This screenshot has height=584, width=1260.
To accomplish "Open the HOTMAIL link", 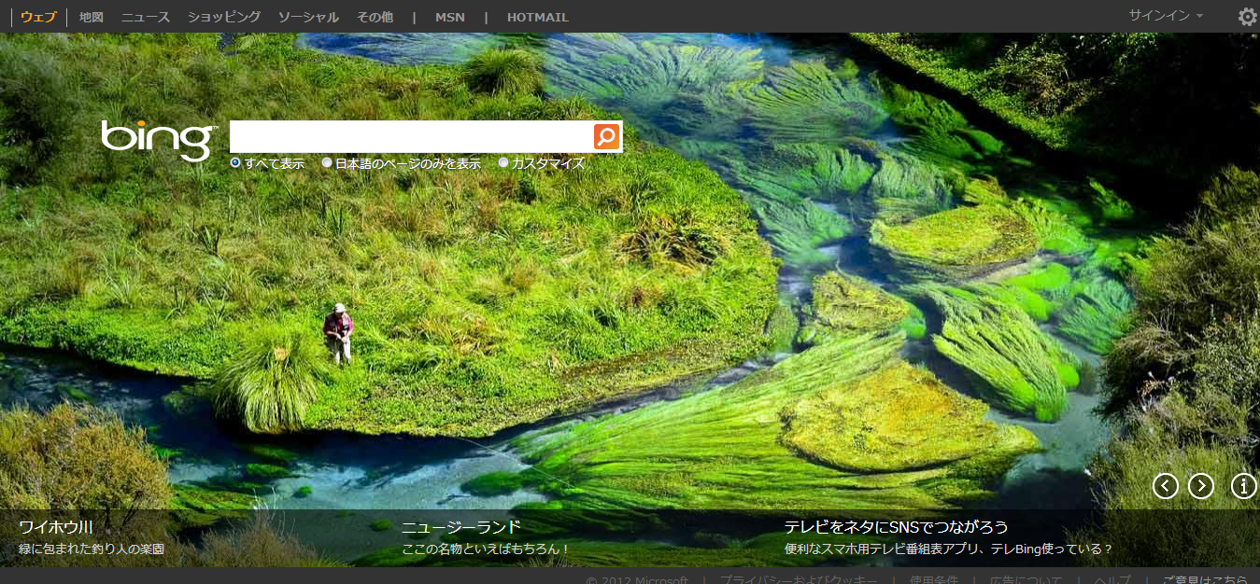I will (537, 17).
